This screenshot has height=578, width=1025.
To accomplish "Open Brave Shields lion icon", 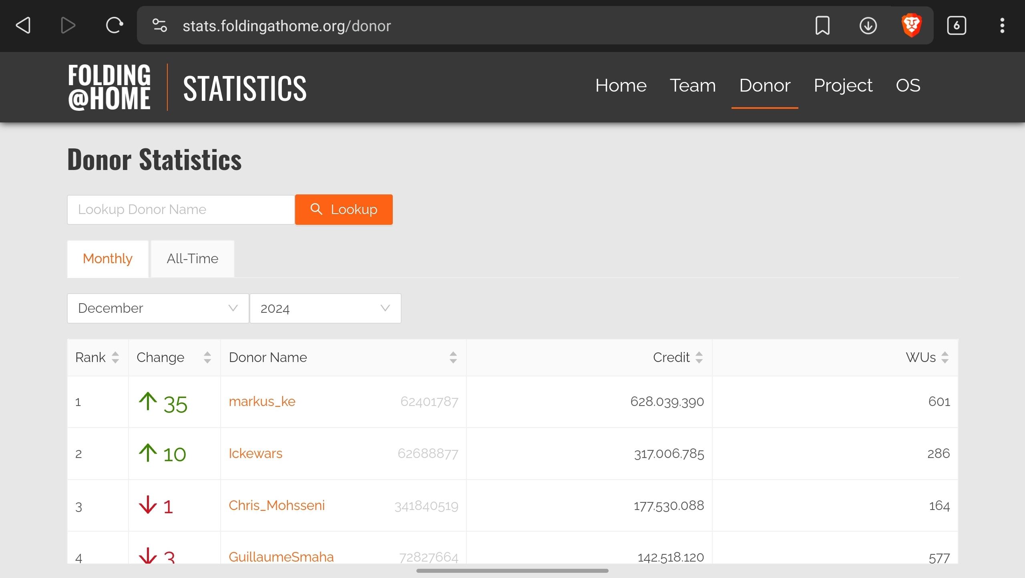I will (912, 26).
